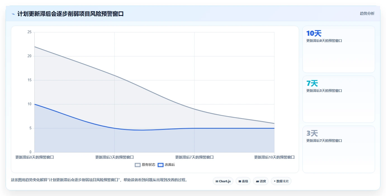Click the description text below the chart
The width and height of the screenshot is (386, 196).
99,180
